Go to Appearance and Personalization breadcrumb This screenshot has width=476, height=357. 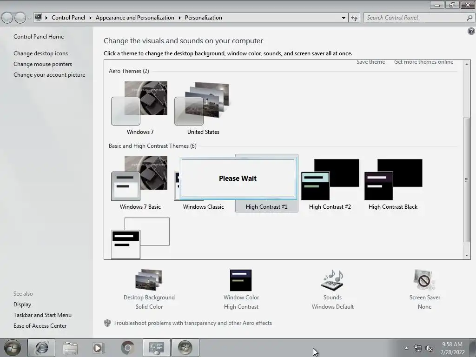pyautogui.click(x=135, y=18)
